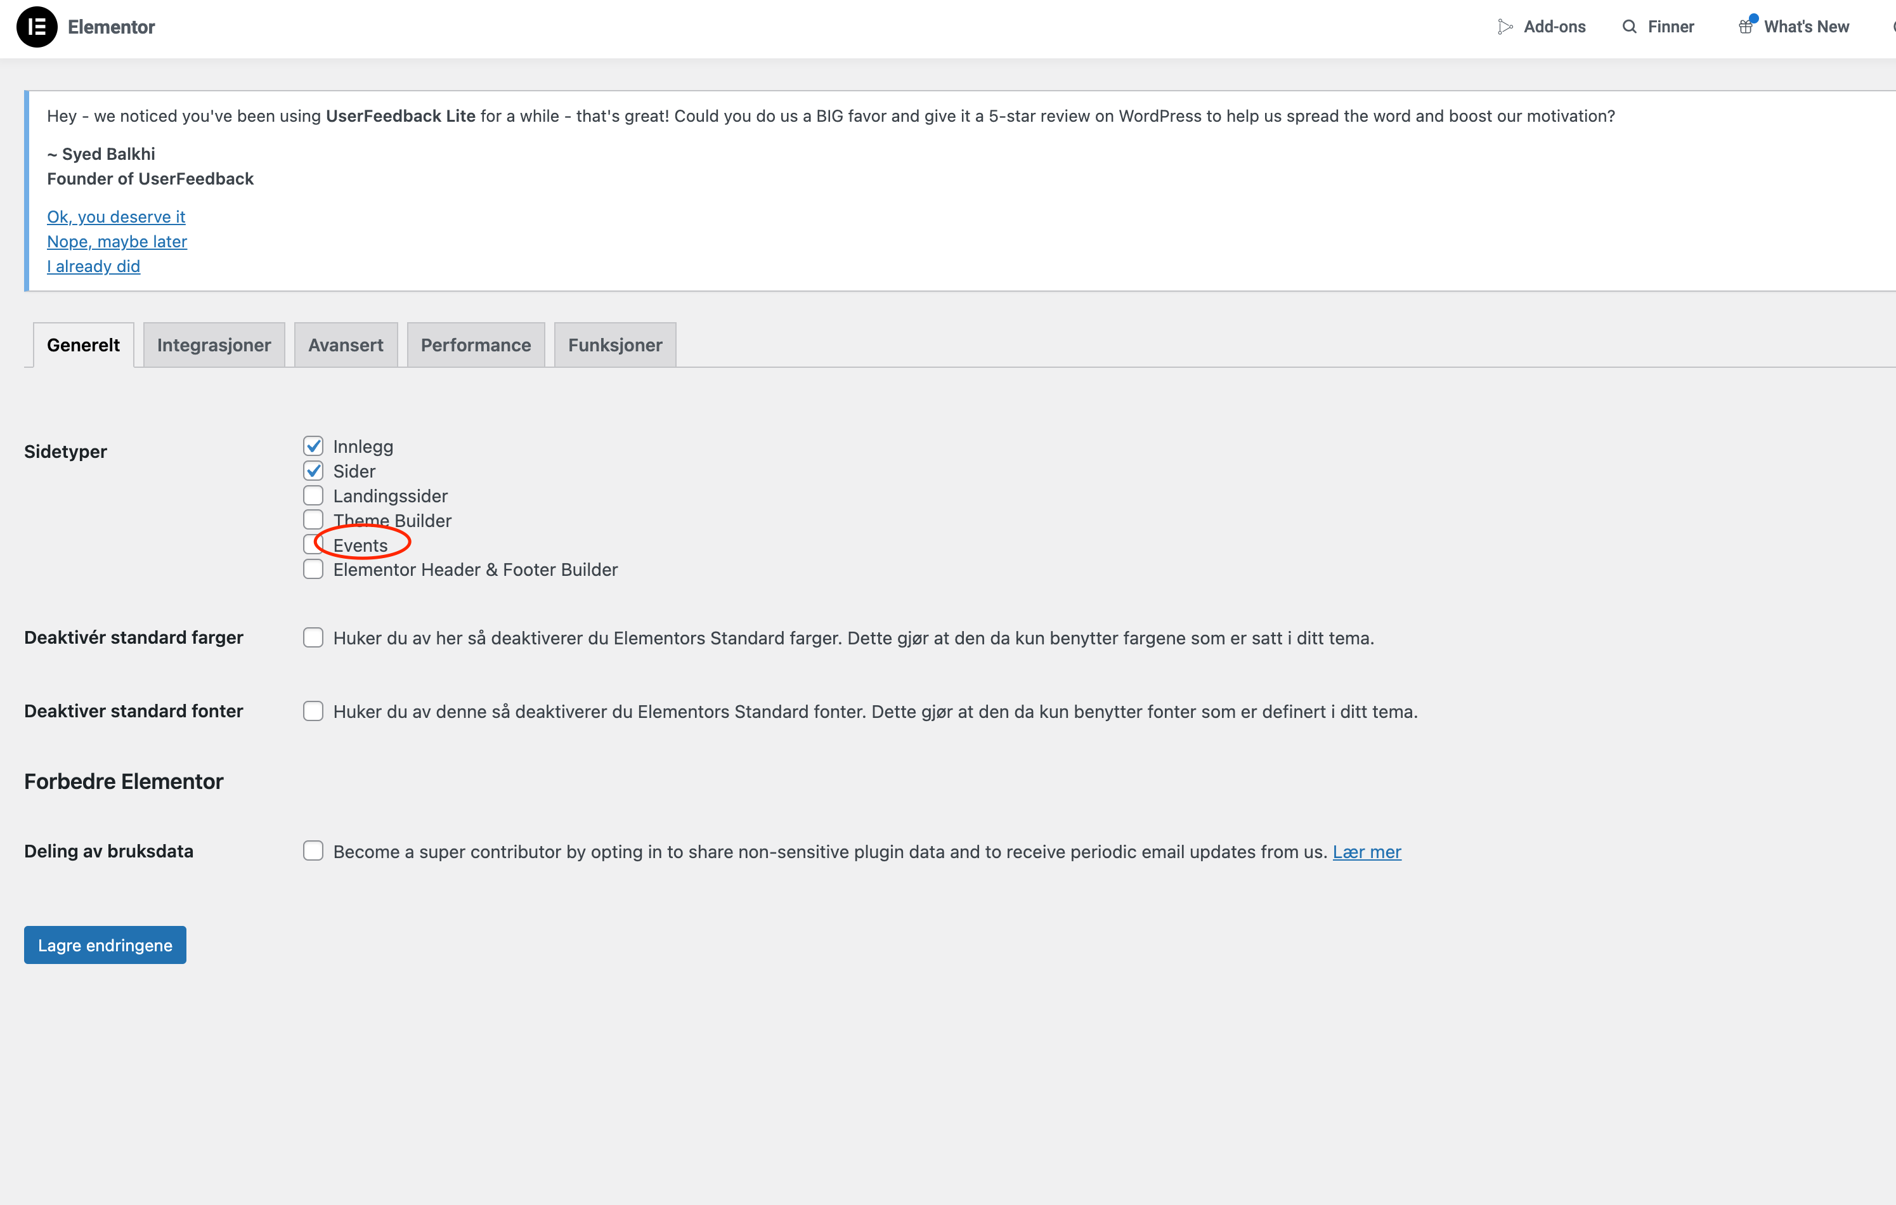Click the '~ Syed Balkhi' signature text

pyautogui.click(x=101, y=153)
